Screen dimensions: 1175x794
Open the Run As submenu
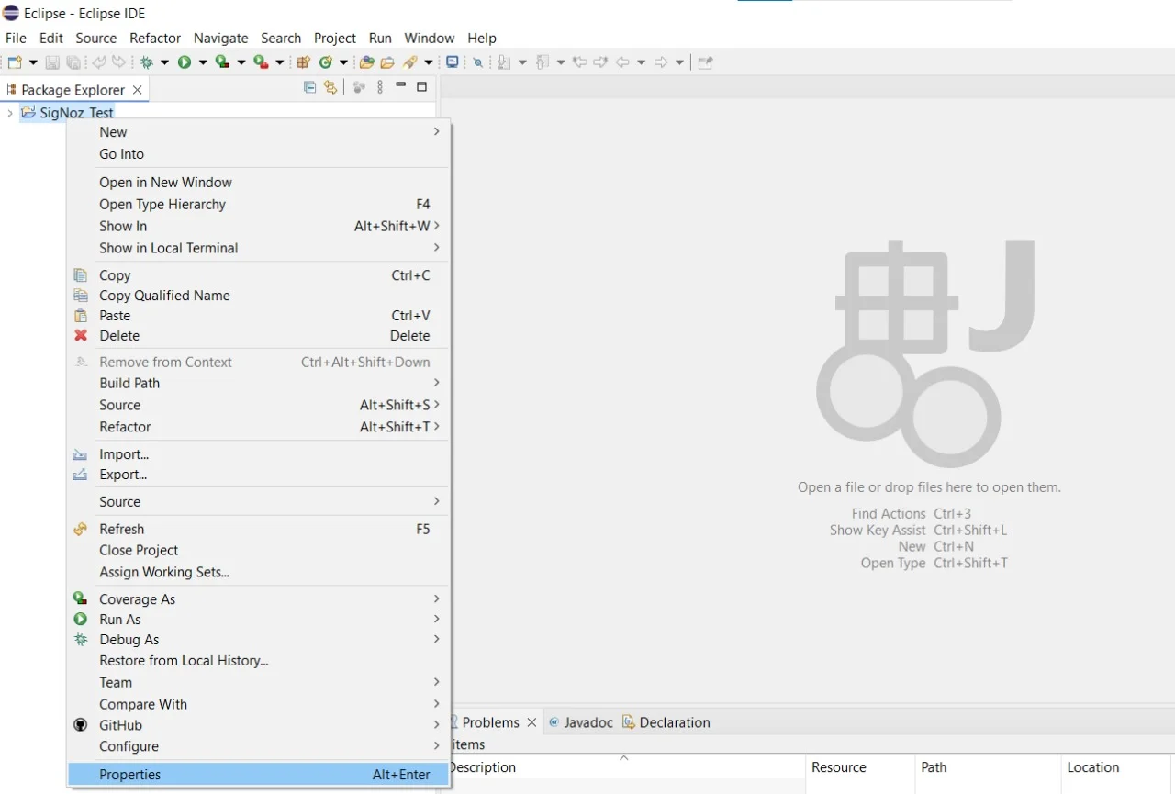259,620
